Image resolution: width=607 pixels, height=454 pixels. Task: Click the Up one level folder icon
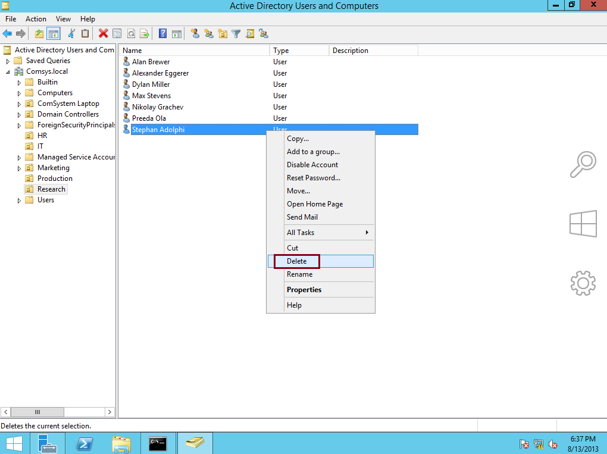coord(39,33)
